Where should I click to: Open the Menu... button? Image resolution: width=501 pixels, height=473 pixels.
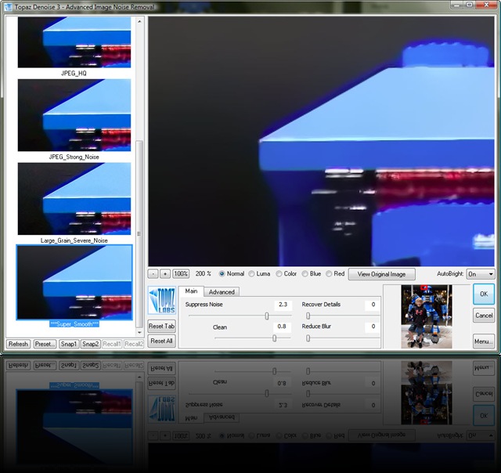(484, 341)
